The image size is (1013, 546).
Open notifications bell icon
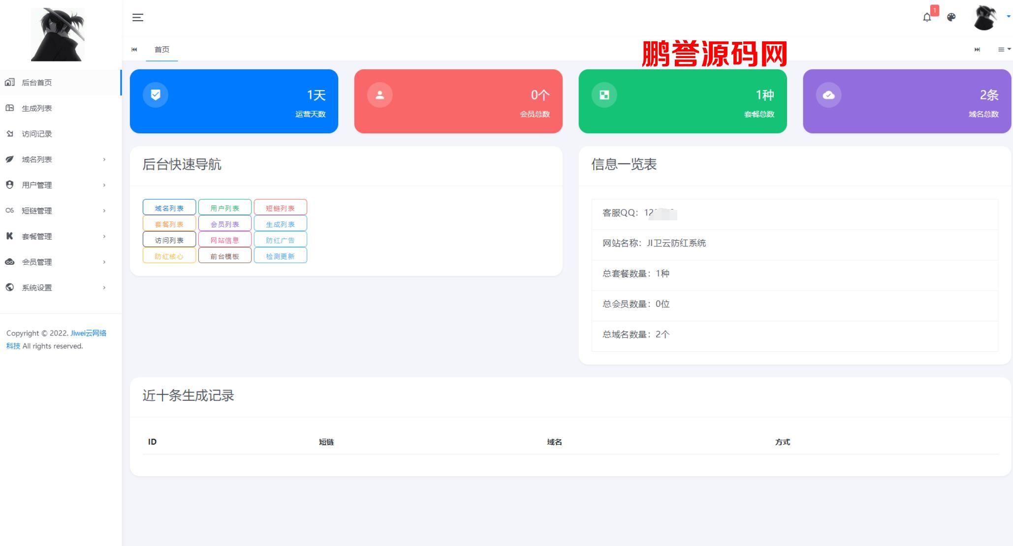click(x=927, y=18)
